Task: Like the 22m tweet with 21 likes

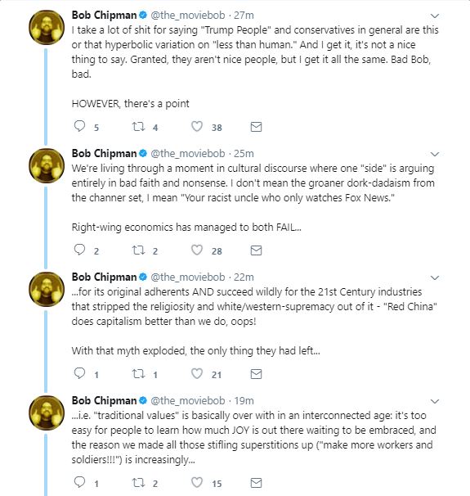Action: coord(197,374)
